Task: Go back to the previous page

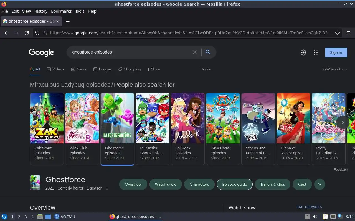Action: (x=7, y=33)
